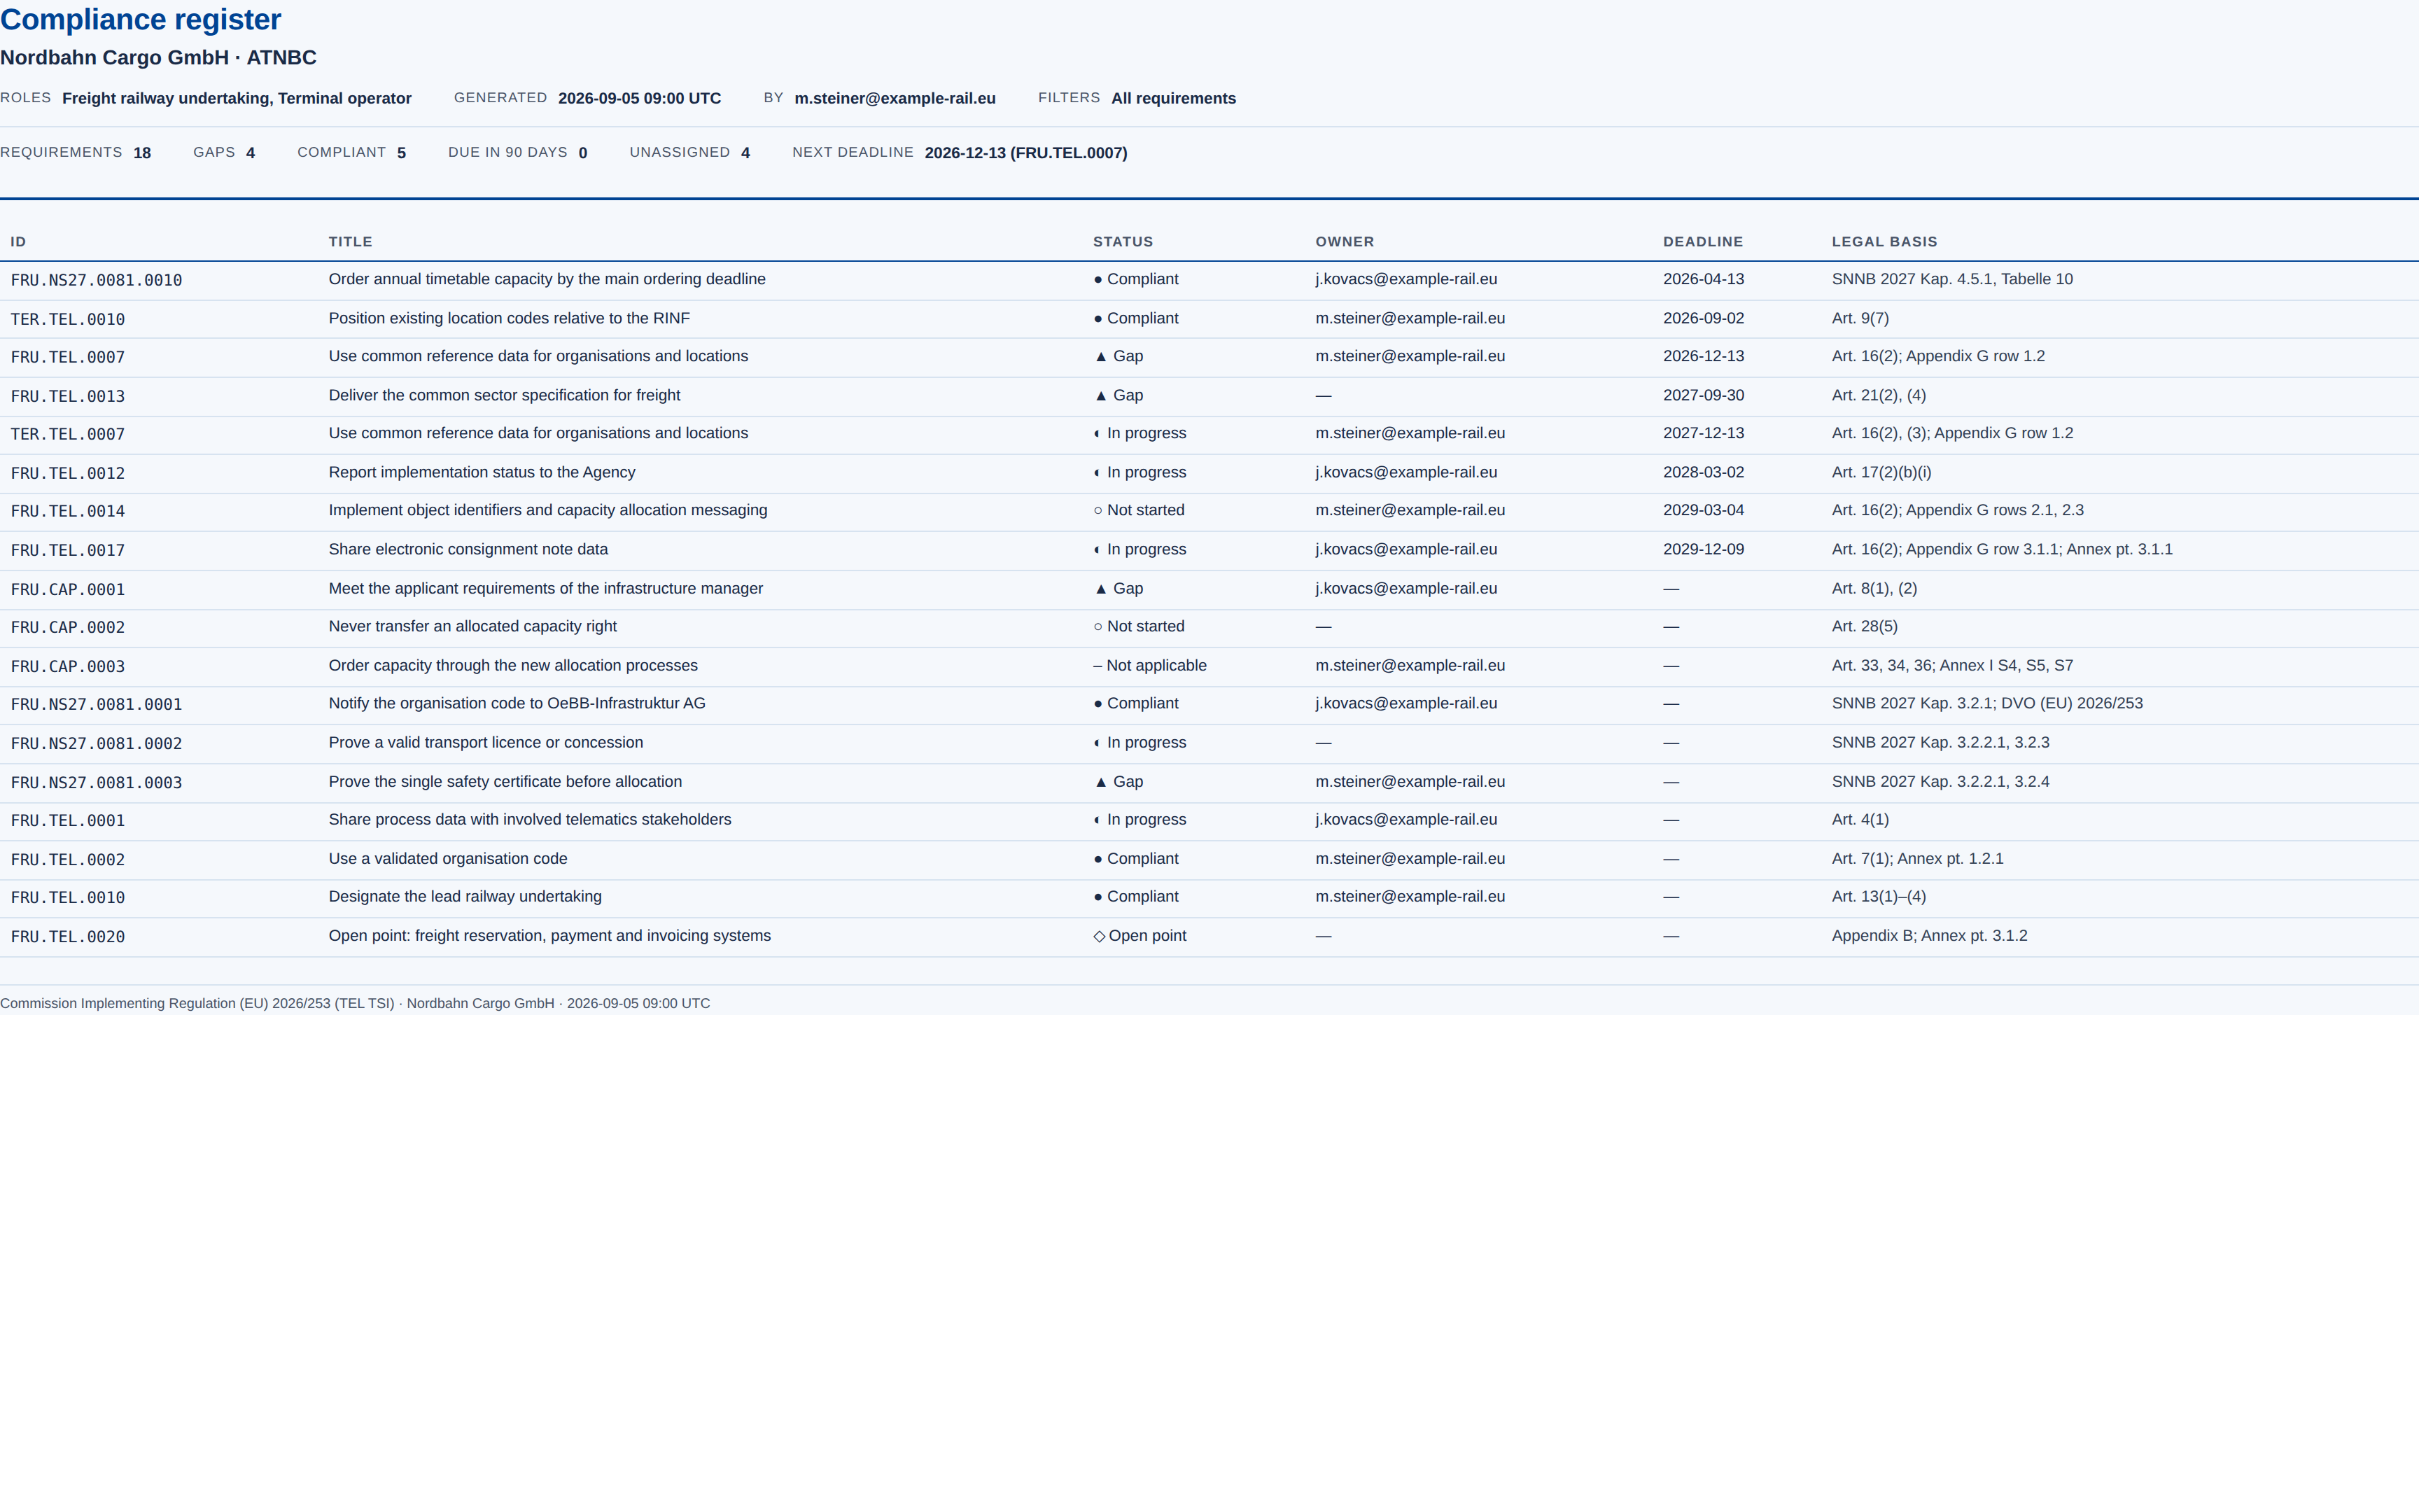This screenshot has width=2419, height=1512.
Task: Click the Gap status of FRU.NS27.0081.0003
Action: (x=1119, y=781)
